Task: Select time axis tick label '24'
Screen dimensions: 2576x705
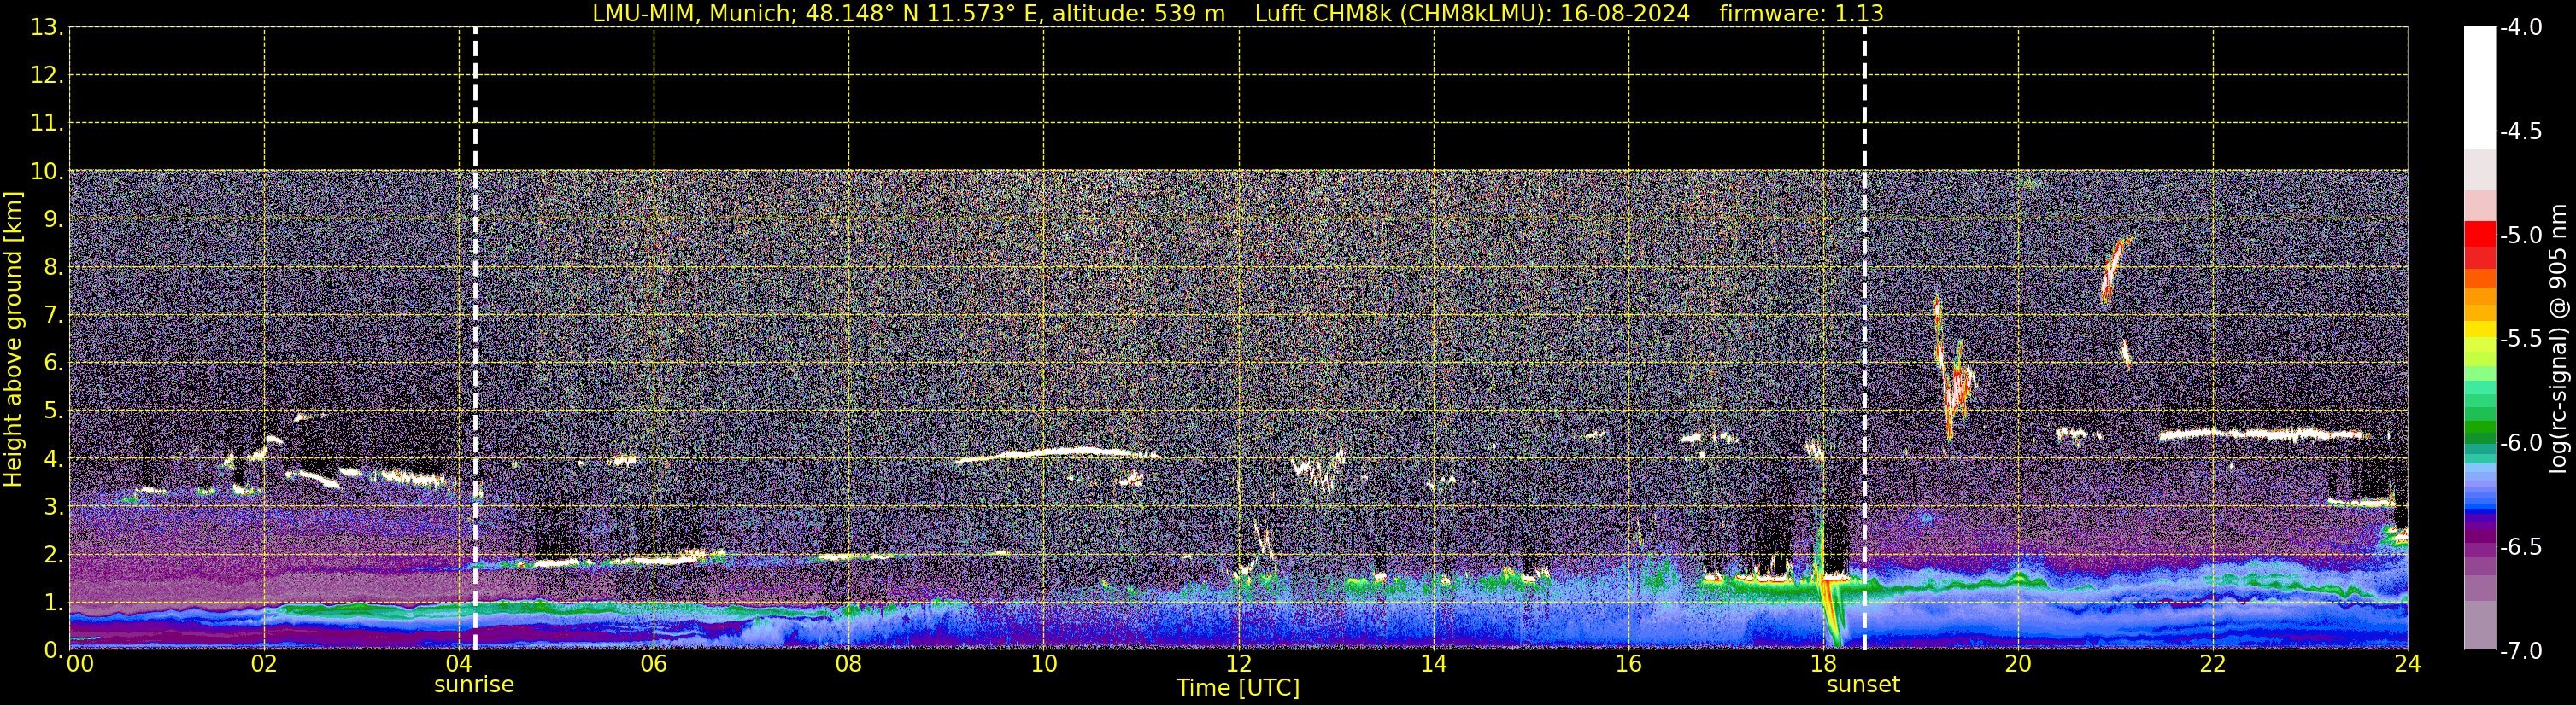Action: coord(2408,665)
